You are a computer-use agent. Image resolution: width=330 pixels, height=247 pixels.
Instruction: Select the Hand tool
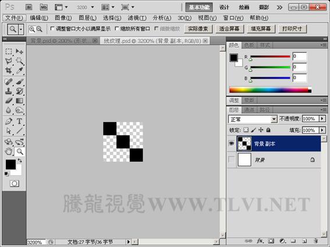pos(8,151)
